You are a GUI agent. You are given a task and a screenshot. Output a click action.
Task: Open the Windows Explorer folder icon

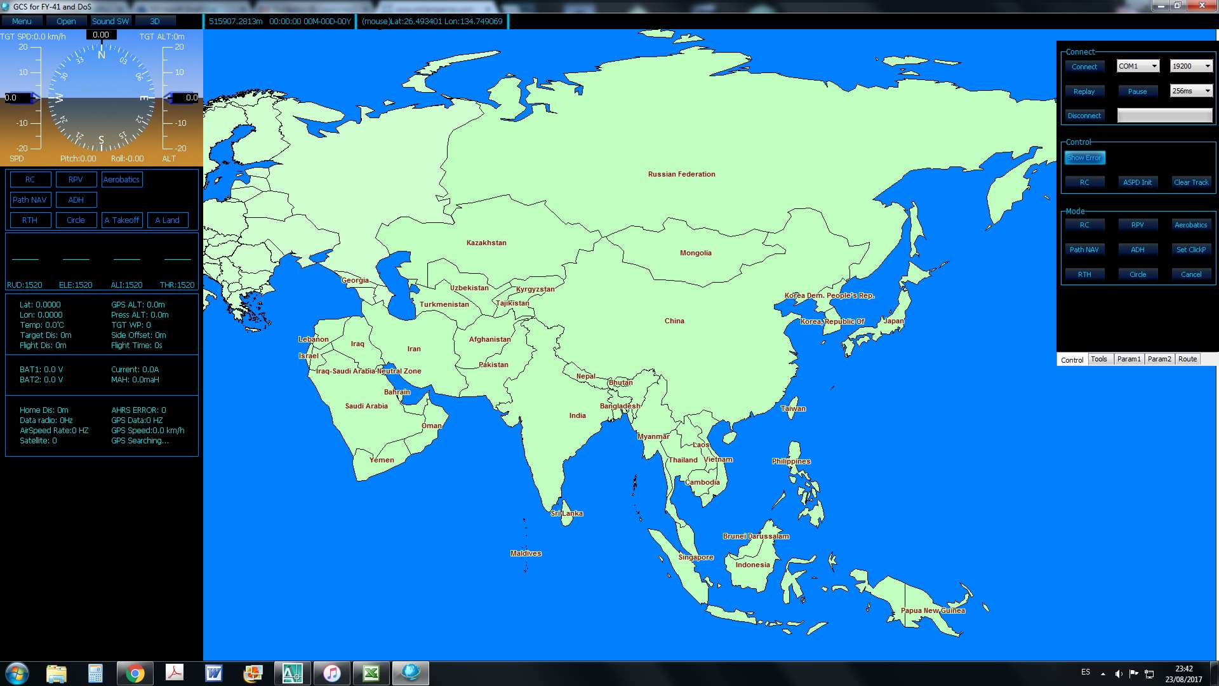[x=57, y=673]
